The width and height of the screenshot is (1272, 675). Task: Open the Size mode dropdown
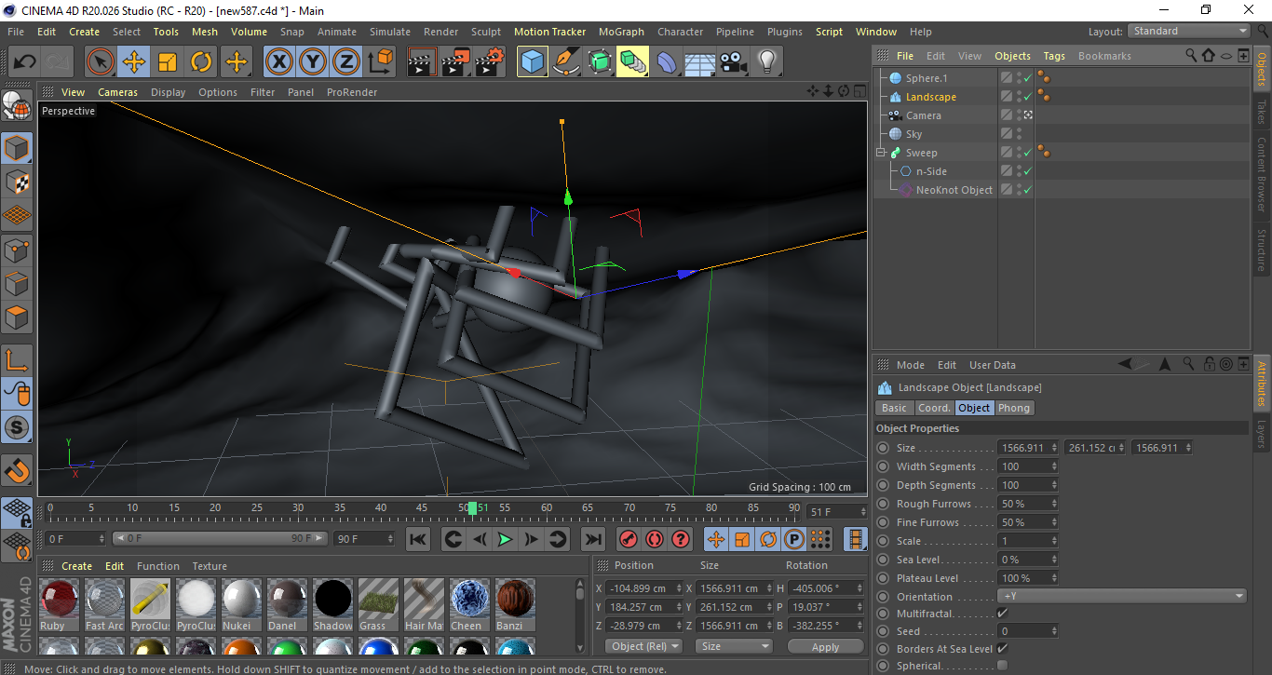[735, 646]
